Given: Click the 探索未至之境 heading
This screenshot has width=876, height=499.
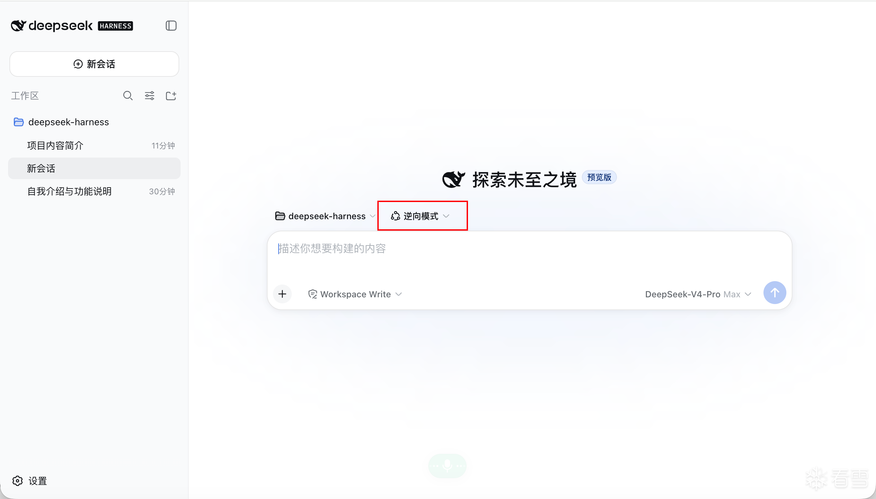Looking at the screenshot, I should click(x=524, y=179).
